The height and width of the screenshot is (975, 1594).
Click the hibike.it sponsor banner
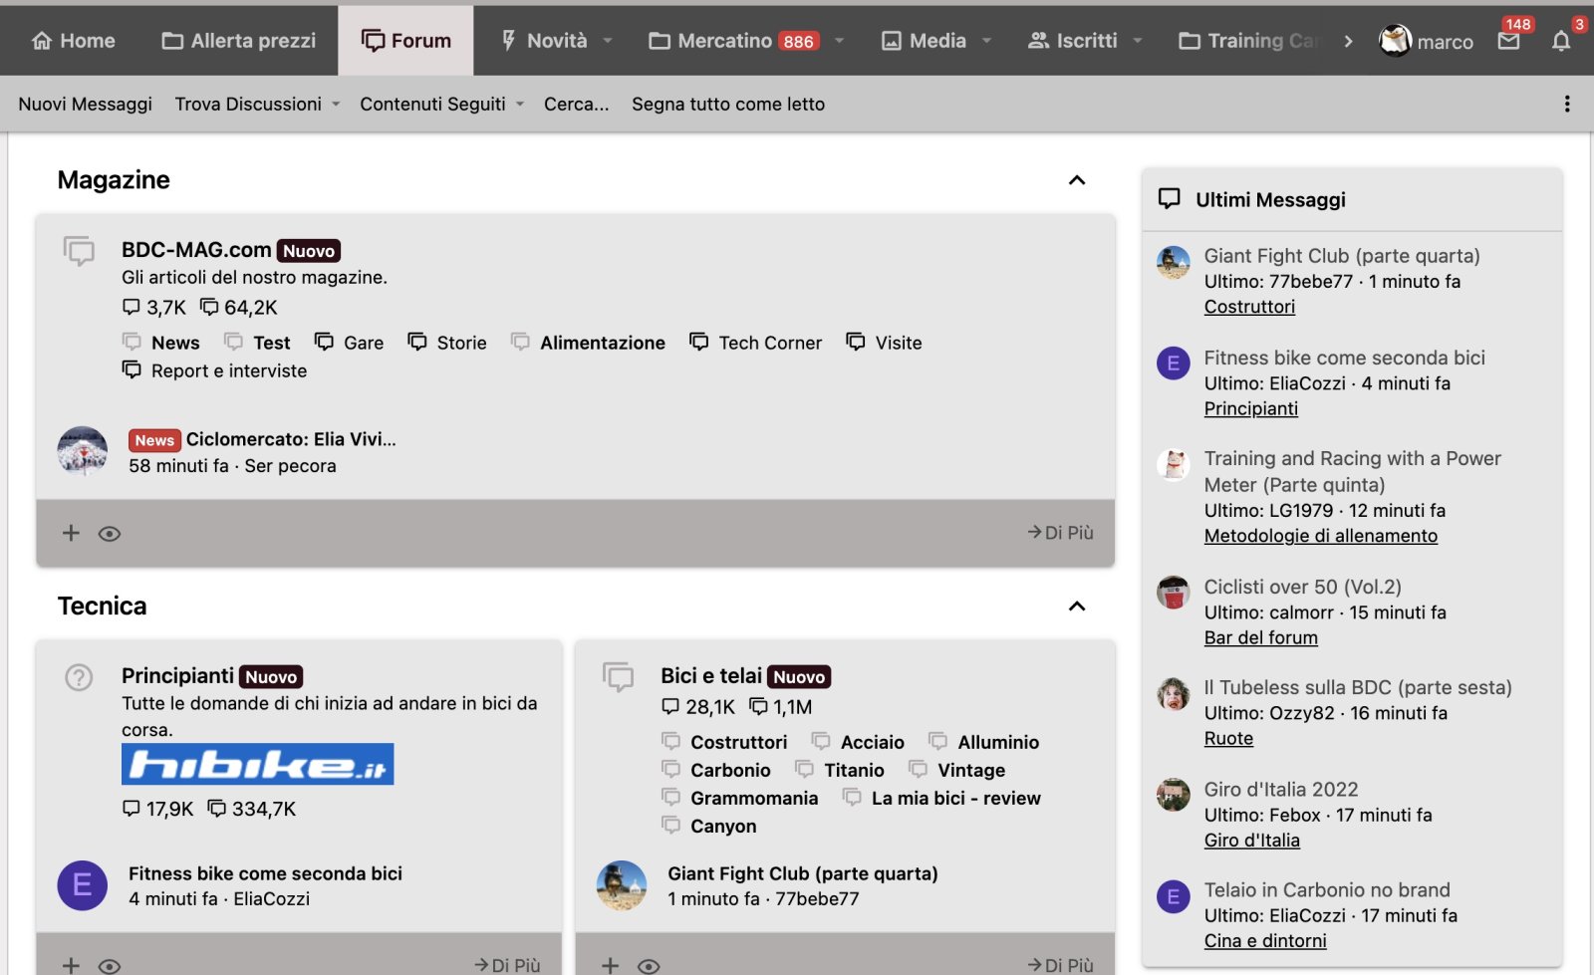(257, 764)
